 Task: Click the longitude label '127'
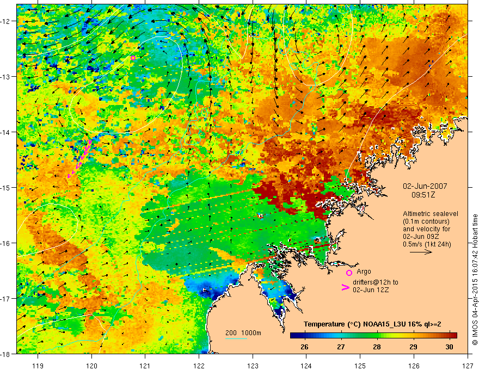click(468, 366)
